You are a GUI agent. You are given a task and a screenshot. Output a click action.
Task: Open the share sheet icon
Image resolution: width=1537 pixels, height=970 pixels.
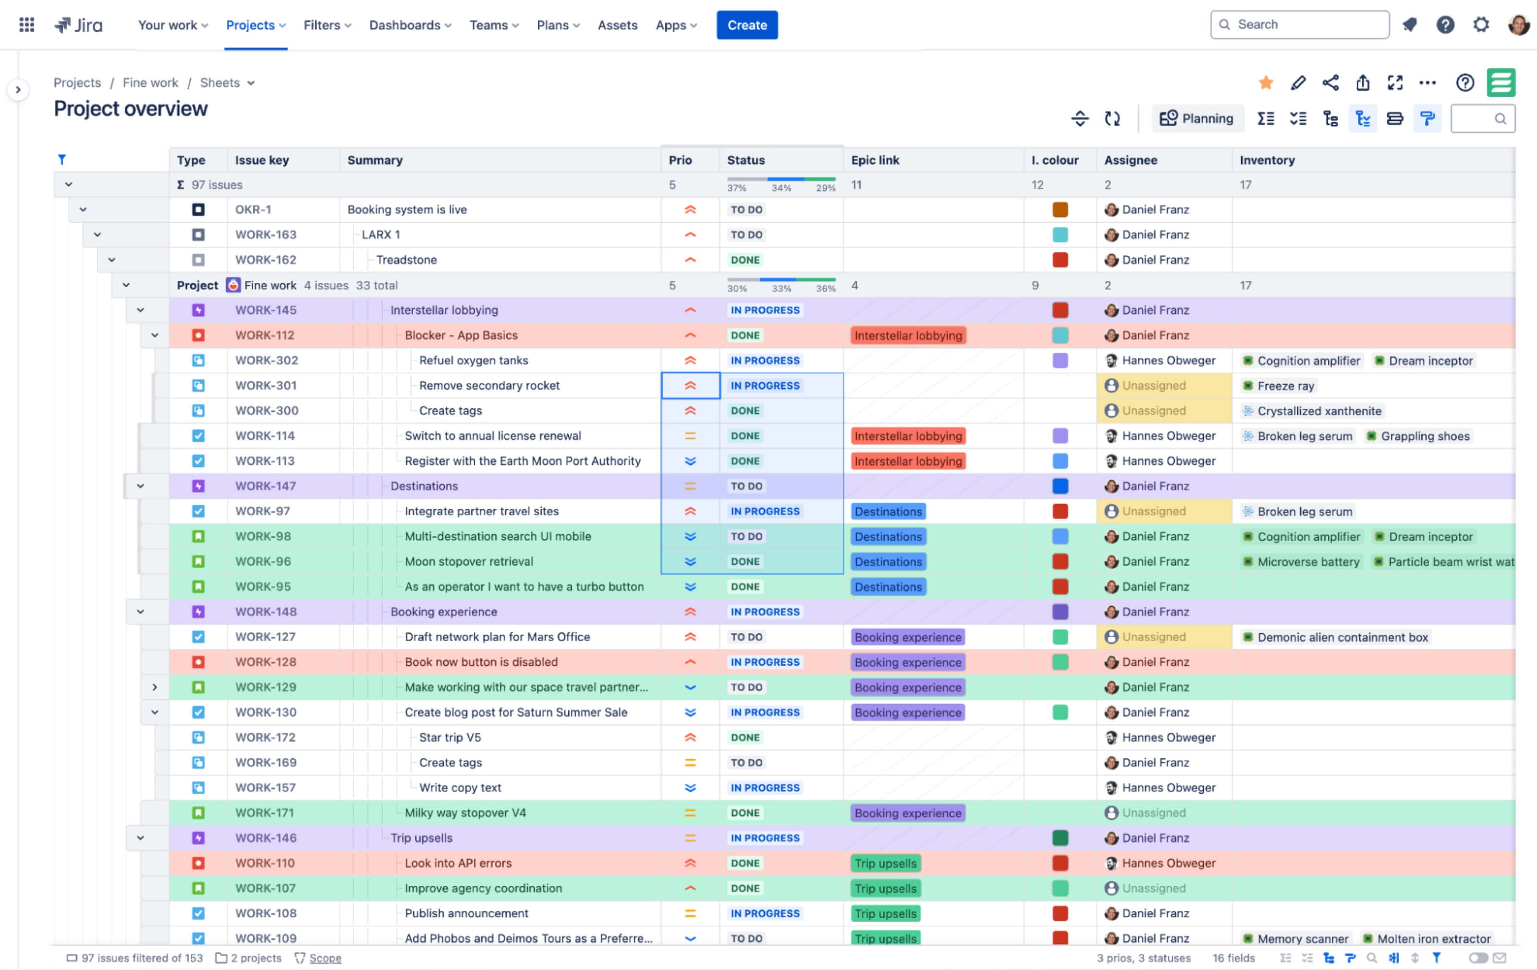tap(1330, 83)
